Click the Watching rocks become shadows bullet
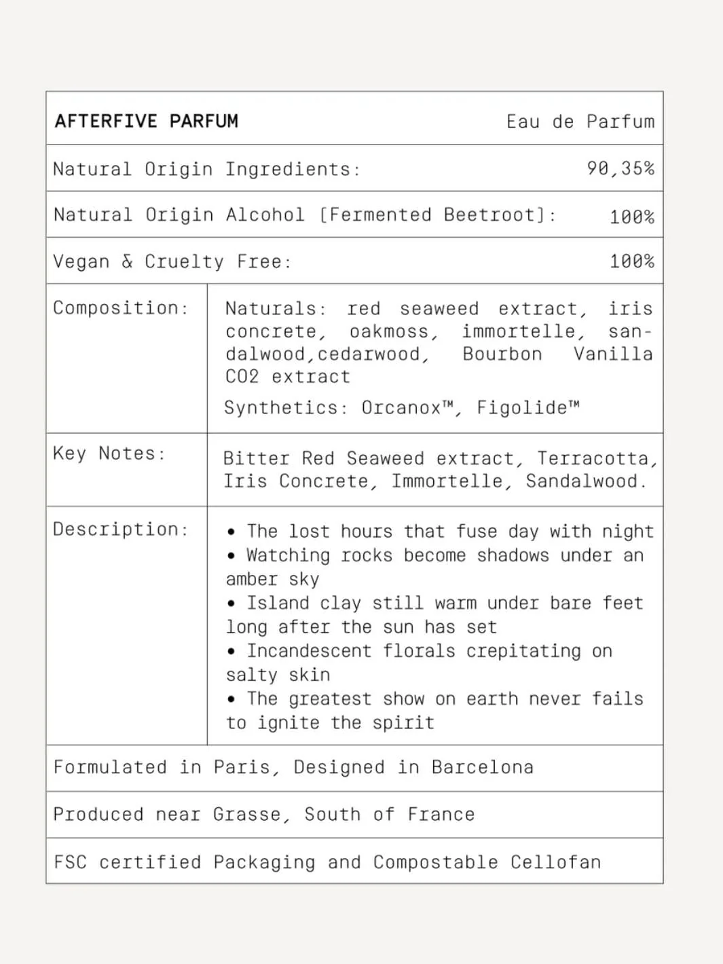The width and height of the screenshot is (723, 964). pyautogui.click(x=435, y=567)
